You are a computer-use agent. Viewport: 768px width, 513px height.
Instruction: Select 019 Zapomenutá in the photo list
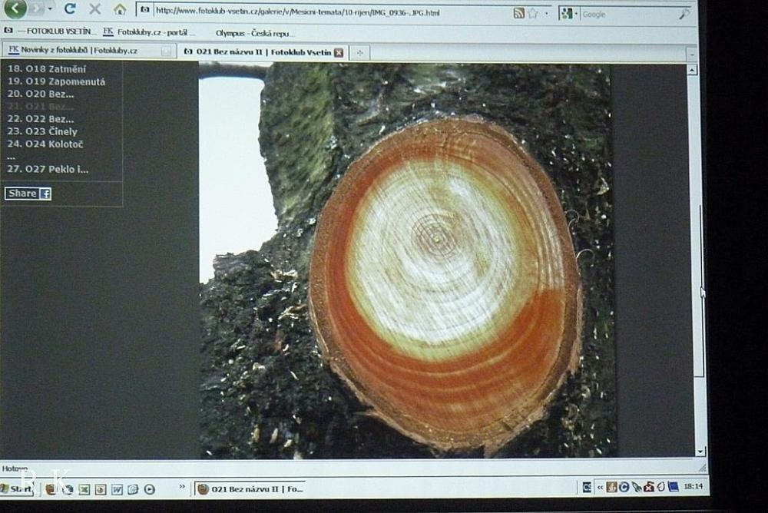tap(55, 81)
